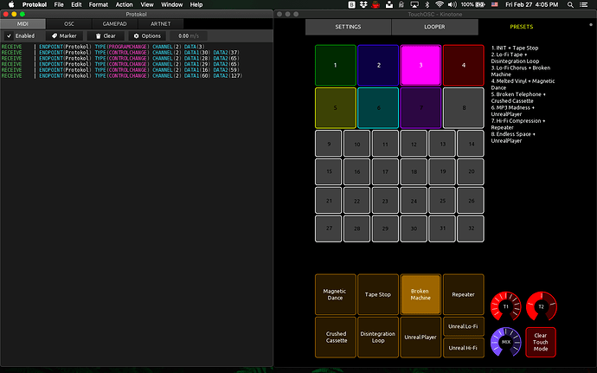
Task: Open the SETTINGS page in TouchOSC
Action: [x=348, y=27]
